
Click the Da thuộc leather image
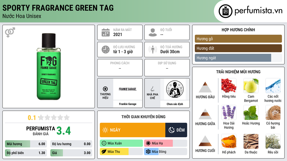pos(251,141)
